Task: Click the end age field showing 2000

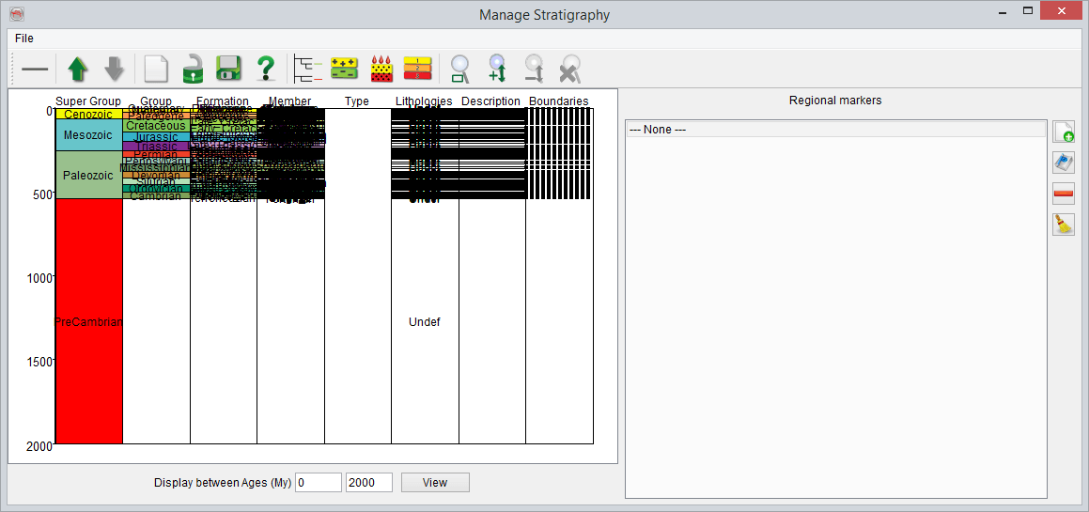Action: click(368, 483)
